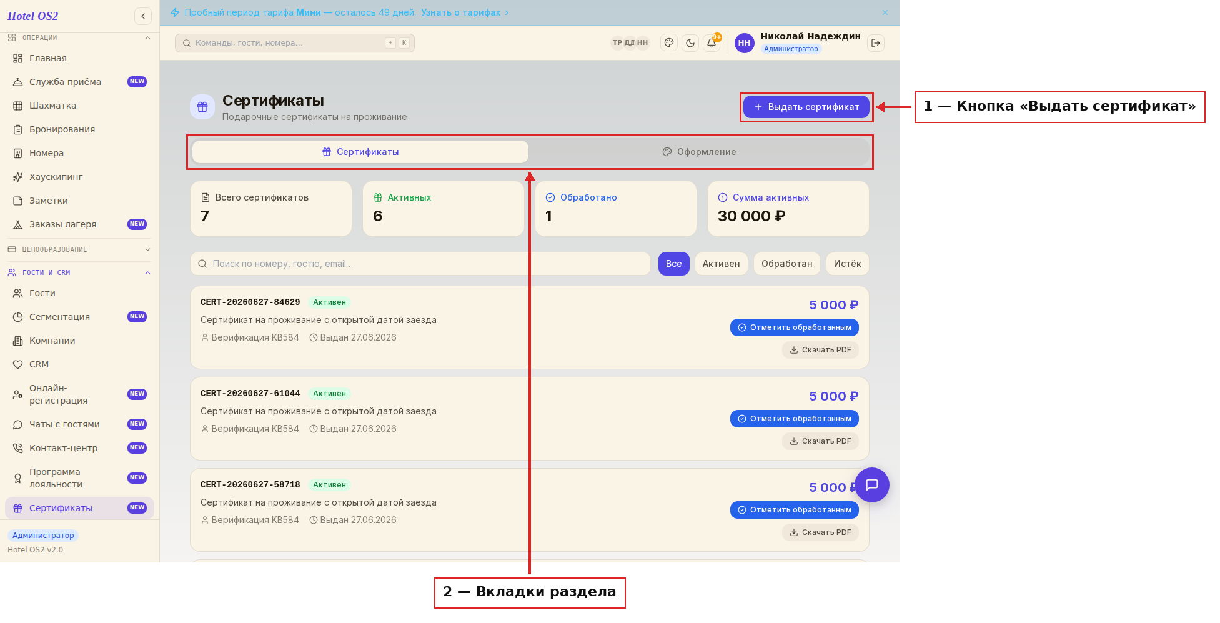Open Онлайн-регистрация in the sidebar
1220x623 pixels.
79,394
